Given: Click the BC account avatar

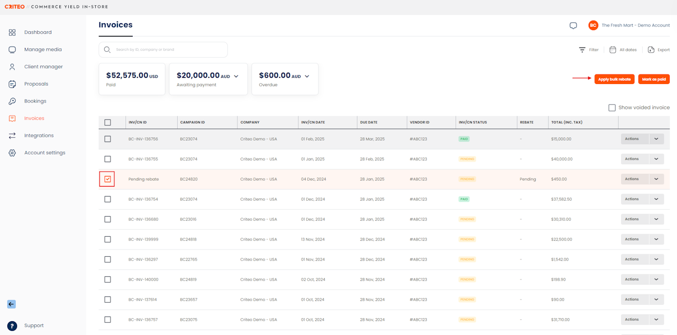Looking at the screenshot, I should pyautogui.click(x=593, y=25).
